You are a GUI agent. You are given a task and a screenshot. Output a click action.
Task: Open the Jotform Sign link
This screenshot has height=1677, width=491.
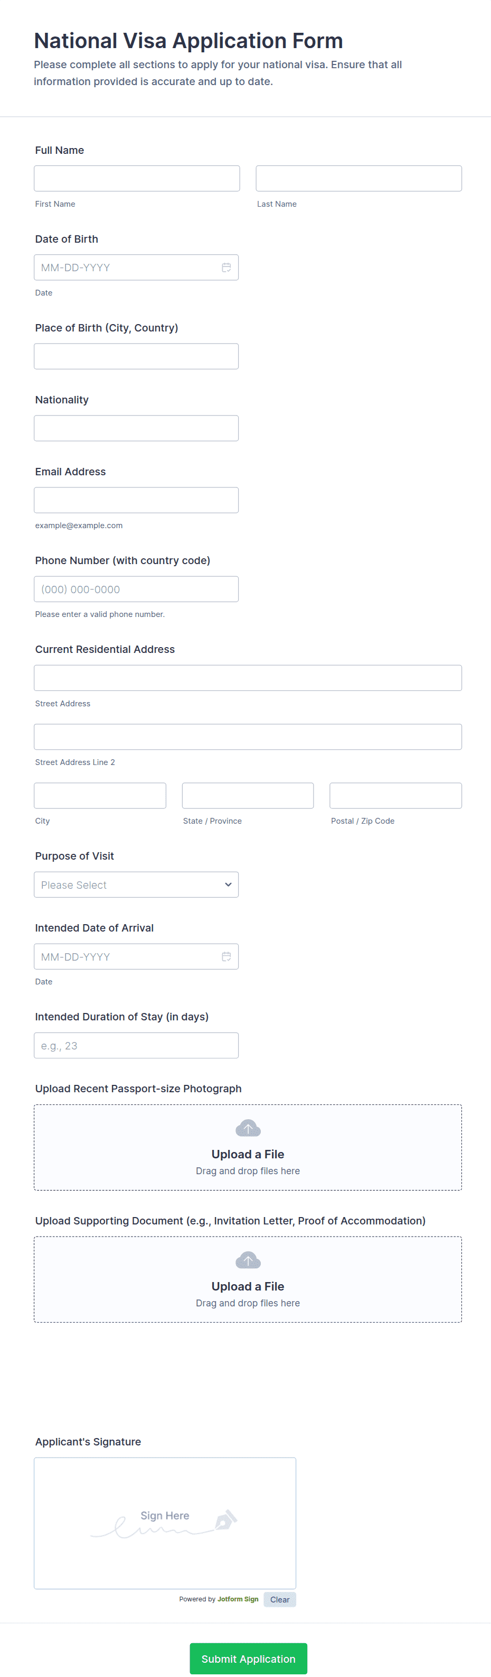point(238,1599)
